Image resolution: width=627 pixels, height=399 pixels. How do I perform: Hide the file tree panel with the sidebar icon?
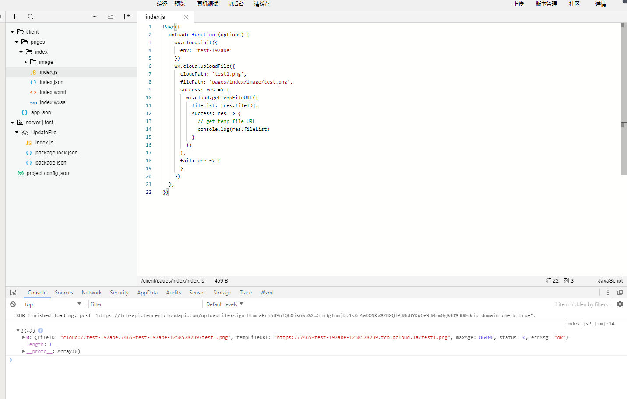coord(127,17)
